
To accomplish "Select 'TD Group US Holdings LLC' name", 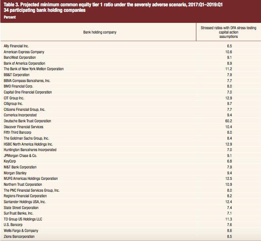I will [23, 219].
